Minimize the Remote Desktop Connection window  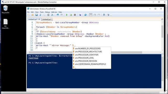pos(153,2)
